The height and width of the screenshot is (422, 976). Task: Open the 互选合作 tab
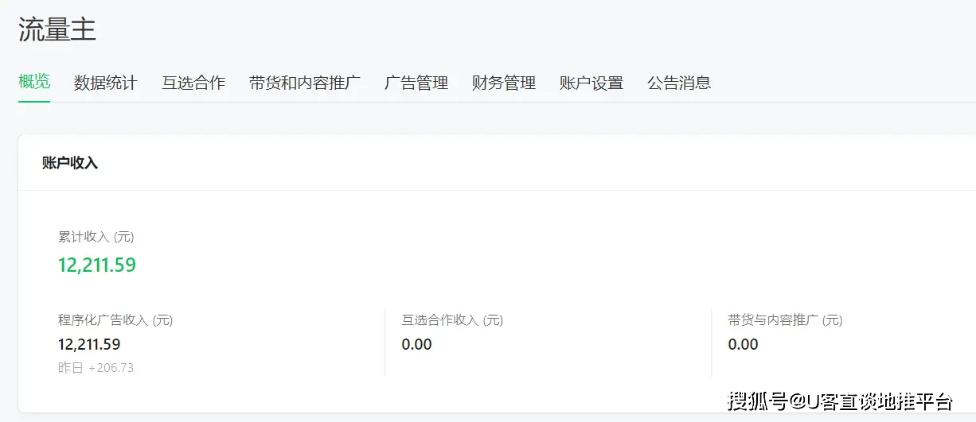[193, 83]
